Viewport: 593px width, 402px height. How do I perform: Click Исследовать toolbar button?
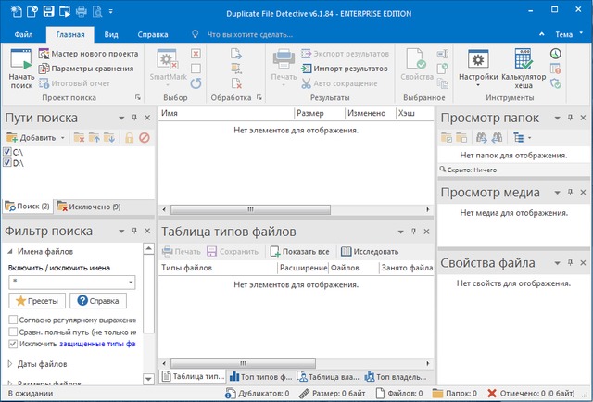(x=370, y=251)
